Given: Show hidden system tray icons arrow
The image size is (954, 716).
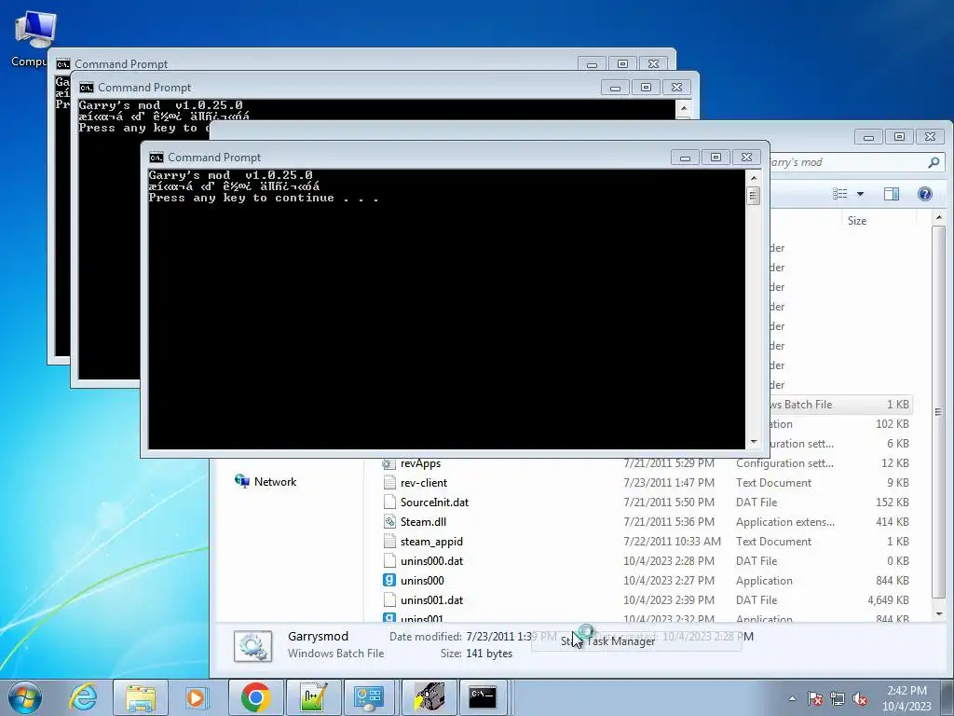Looking at the screenshot, I should pyautogui.click(x=792, y=698).
